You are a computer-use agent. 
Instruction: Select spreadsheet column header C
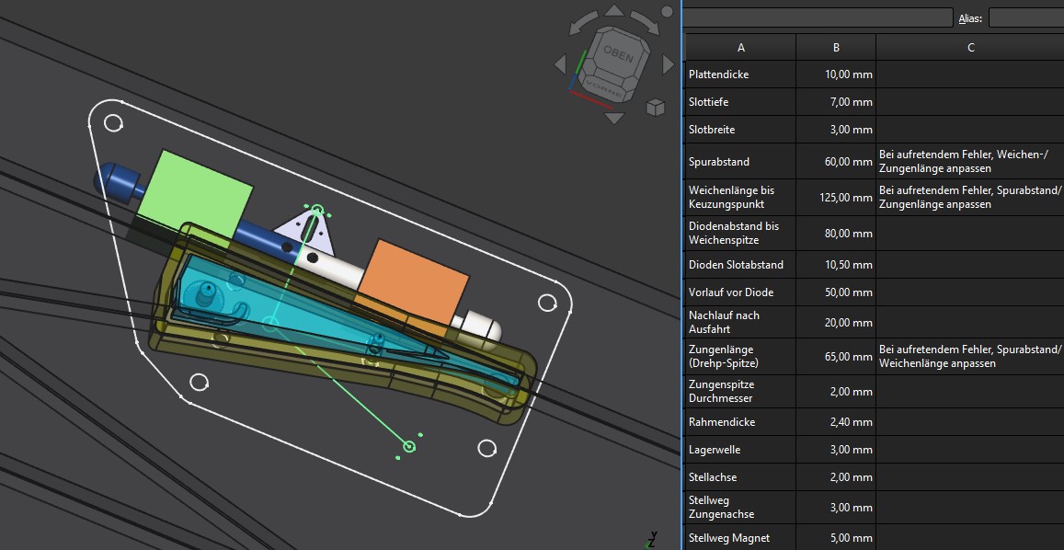[x=970, y=48]
